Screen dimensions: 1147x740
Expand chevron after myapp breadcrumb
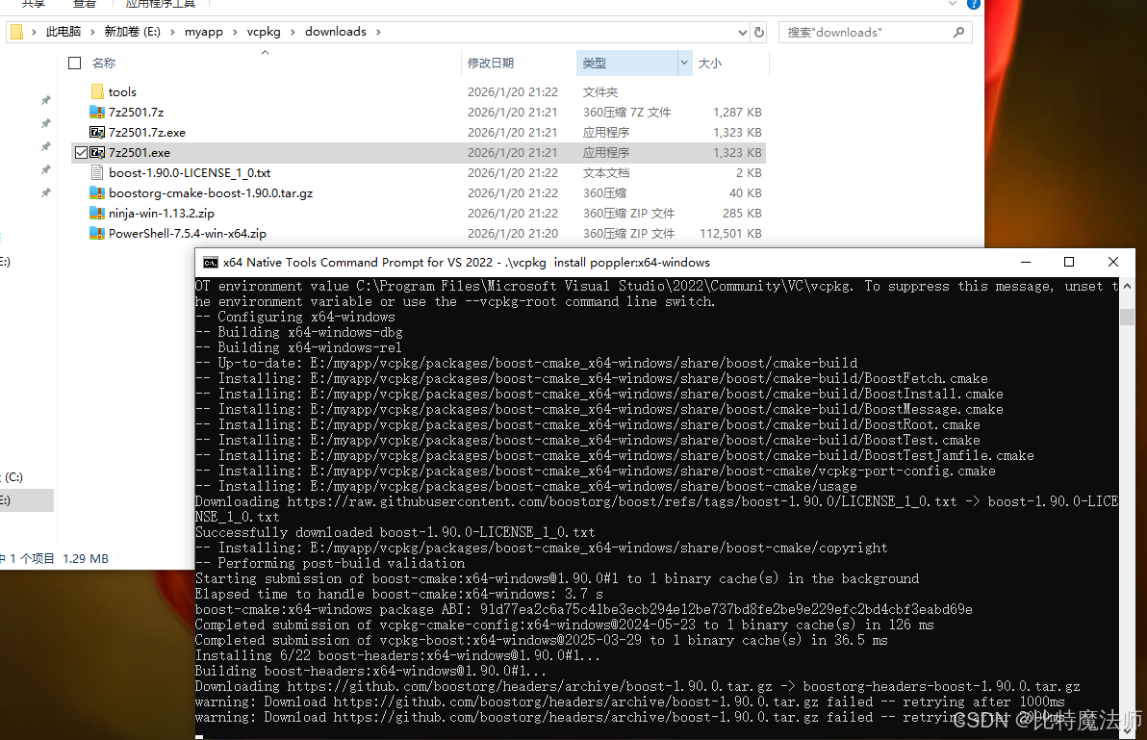235,32
